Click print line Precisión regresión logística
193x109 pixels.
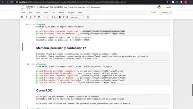[x=82, y=76]
